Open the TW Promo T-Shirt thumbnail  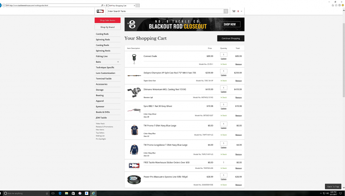(x=134, y=130)
